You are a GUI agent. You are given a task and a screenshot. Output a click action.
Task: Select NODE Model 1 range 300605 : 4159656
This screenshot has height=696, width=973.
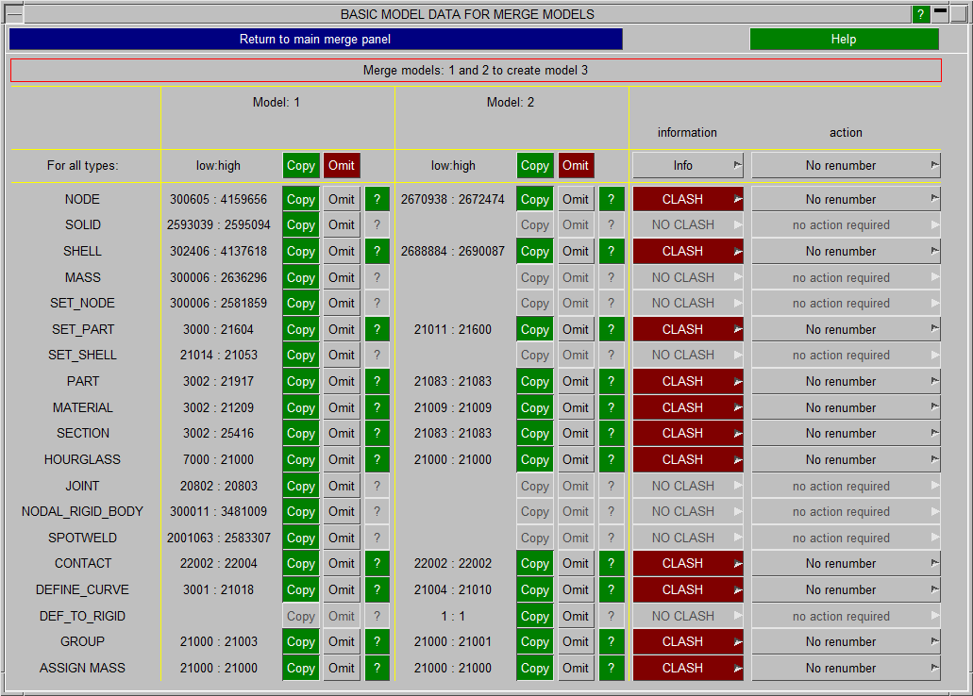(218, 199)
